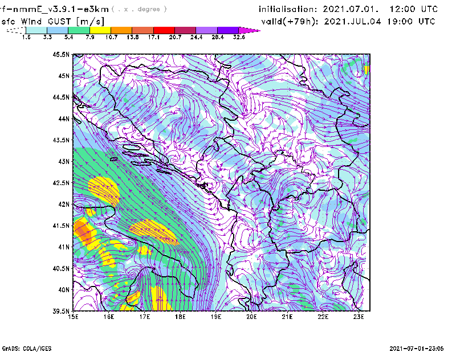Click the legend value '3.3'
Image resolution: width=456 pixels, height=352 pixels.
[47, 37]
